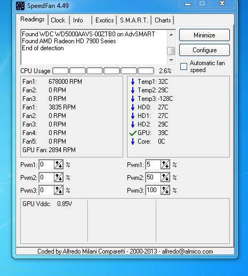Click the GPU Vddc 0.85V reading
248x276 pixels.
click(47, 204)
